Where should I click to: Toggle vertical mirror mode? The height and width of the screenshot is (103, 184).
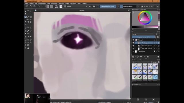tap(147, 6)
